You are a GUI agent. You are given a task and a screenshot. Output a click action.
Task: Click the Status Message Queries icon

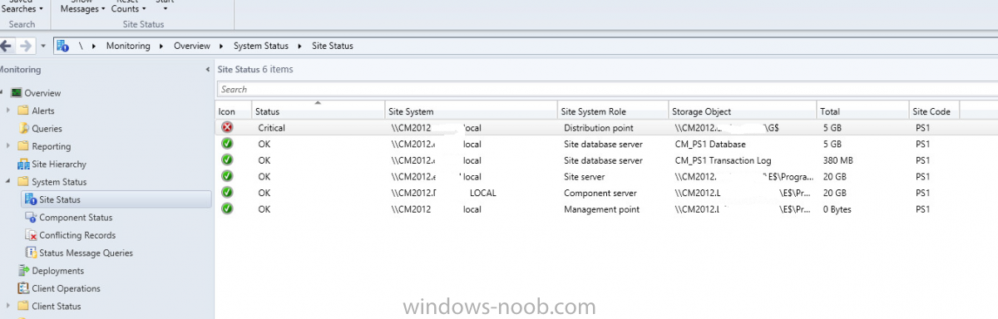[x=31, y=253]
